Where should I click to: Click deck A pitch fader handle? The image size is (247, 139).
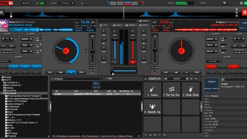coord(92,51)
